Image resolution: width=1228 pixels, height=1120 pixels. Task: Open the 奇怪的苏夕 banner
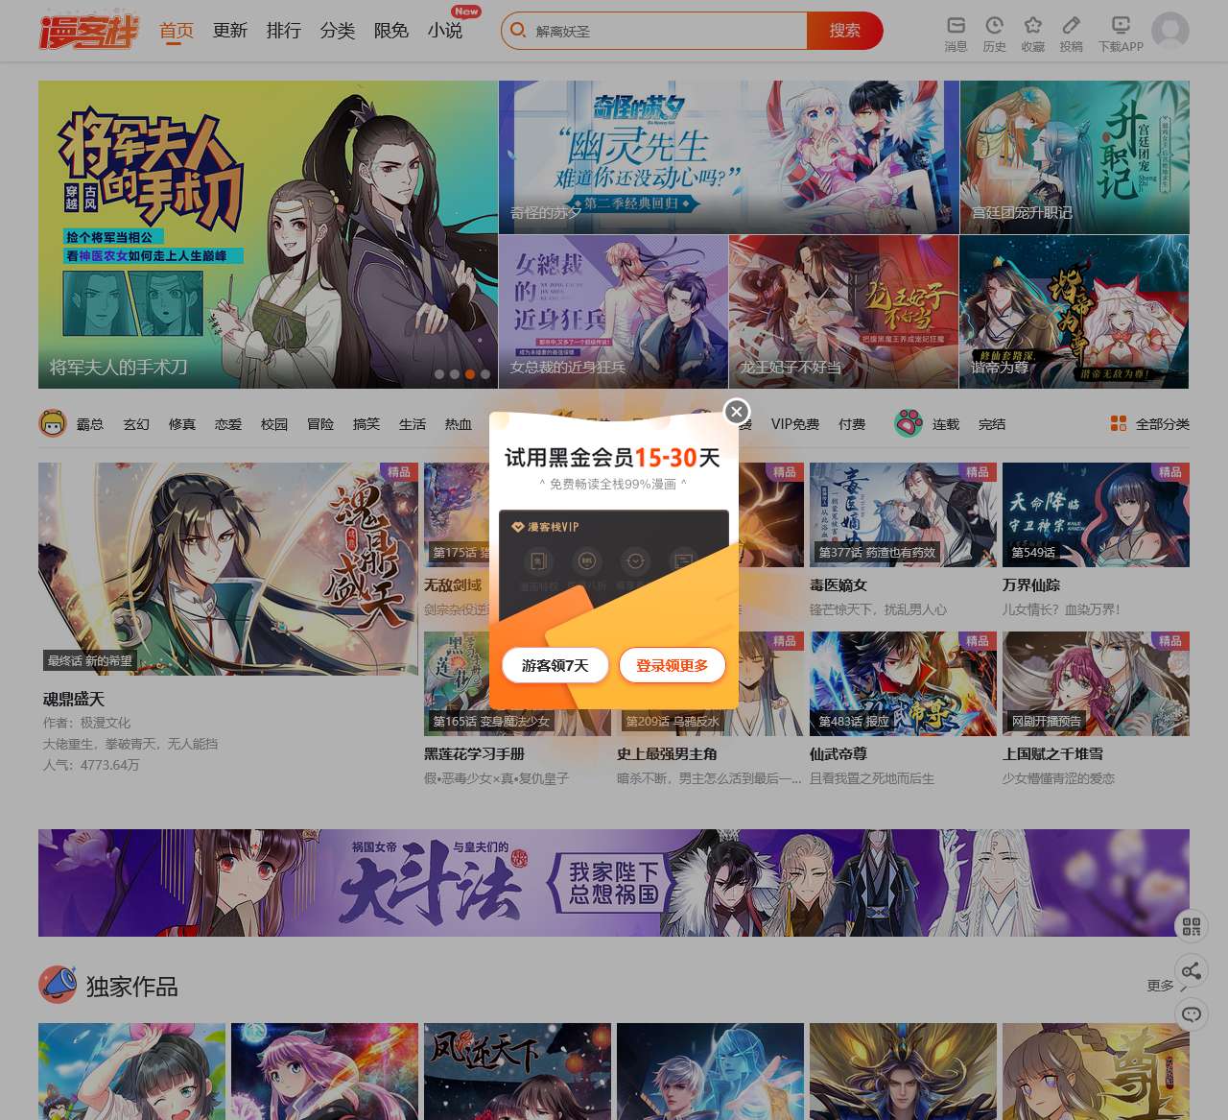pyautogui.click(x=728, y=157)
